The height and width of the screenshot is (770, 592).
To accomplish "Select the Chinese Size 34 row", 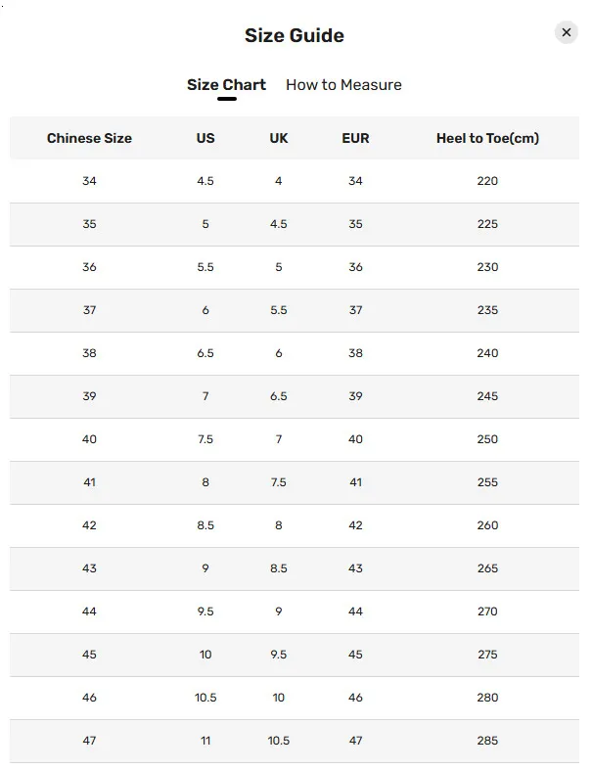I will point(89,181).
